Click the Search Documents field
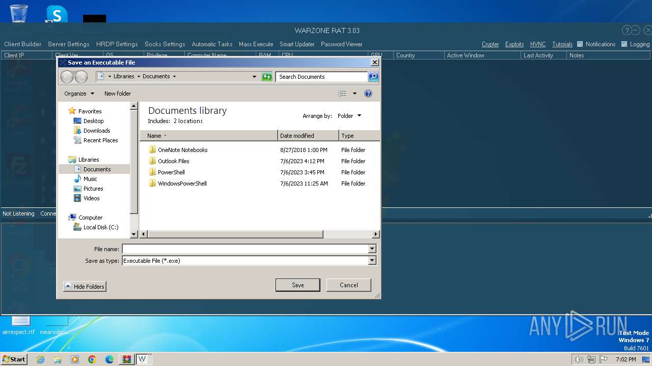The width and height of the screenshot is (652, 366). [322, 77]
